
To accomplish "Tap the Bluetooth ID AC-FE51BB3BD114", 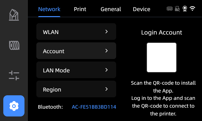I will coord(94,107).
